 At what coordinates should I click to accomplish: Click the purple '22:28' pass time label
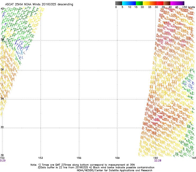[x=158, y=161]
